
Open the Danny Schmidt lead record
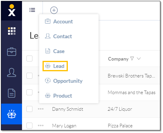click(x=68, y=109)
